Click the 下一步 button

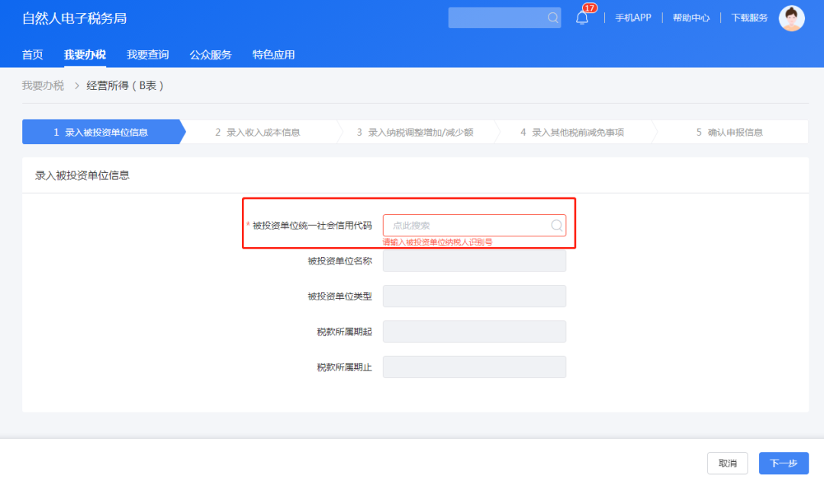[784, 463]
